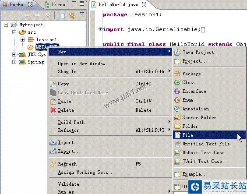Choose Assign Working Sets...
Viewport: 247px width, 194px height.
pyautogui.click(x=110, y=172)
